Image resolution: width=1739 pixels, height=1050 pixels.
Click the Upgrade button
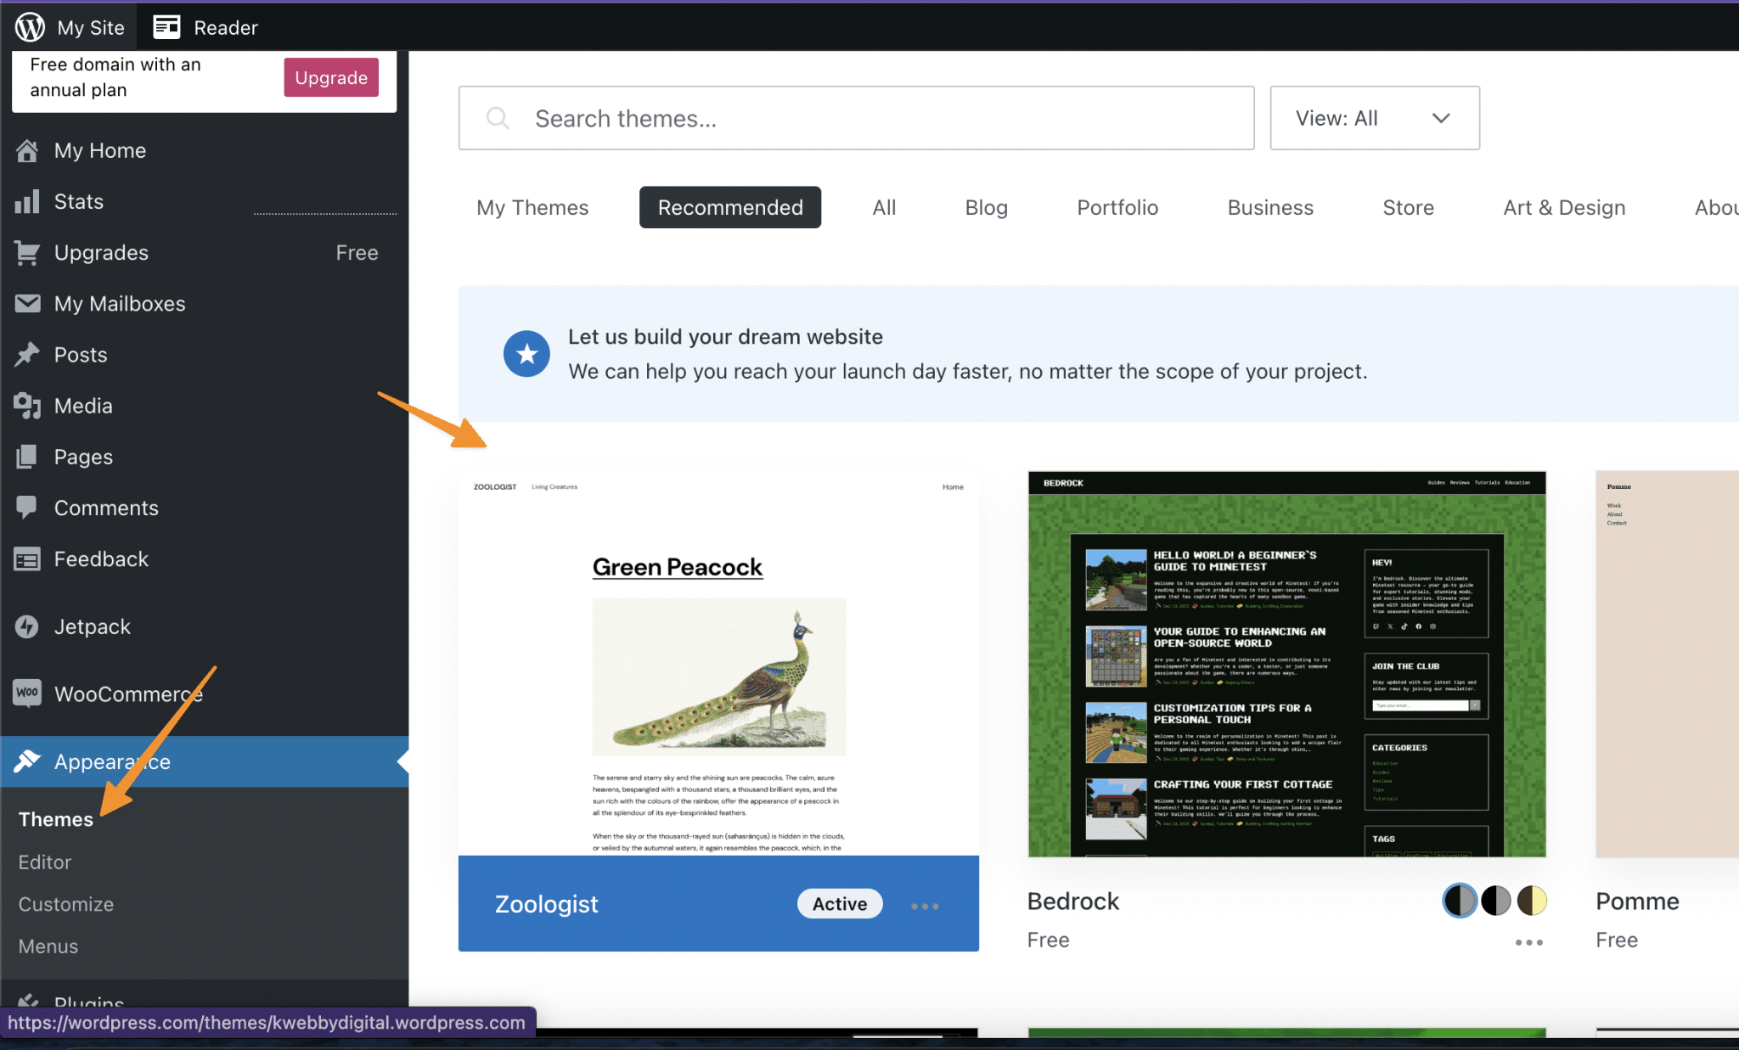click(330, 77)
